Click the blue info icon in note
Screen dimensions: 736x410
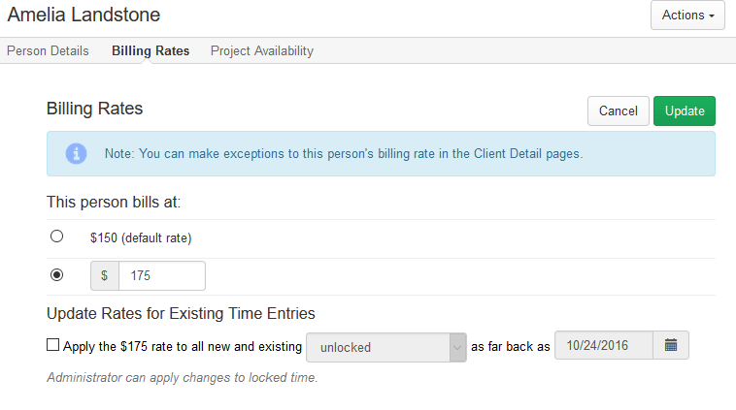point(76,154)
